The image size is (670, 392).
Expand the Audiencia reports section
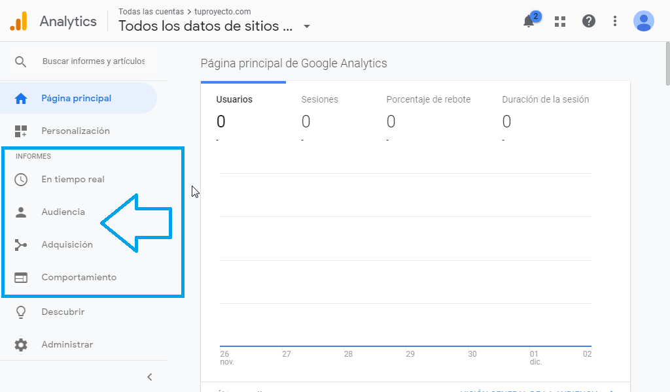tap(63, 212)
